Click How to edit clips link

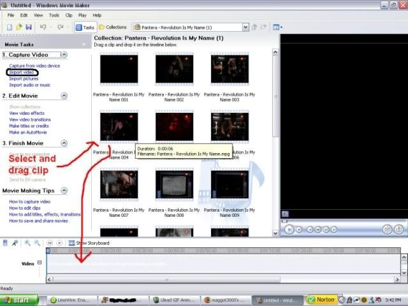click(x=25, y=208)
